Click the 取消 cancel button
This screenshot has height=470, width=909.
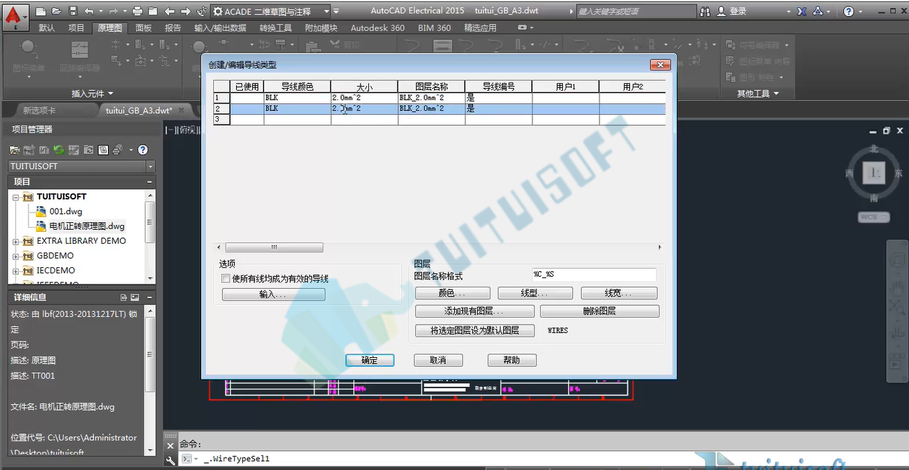click(438, 360)
